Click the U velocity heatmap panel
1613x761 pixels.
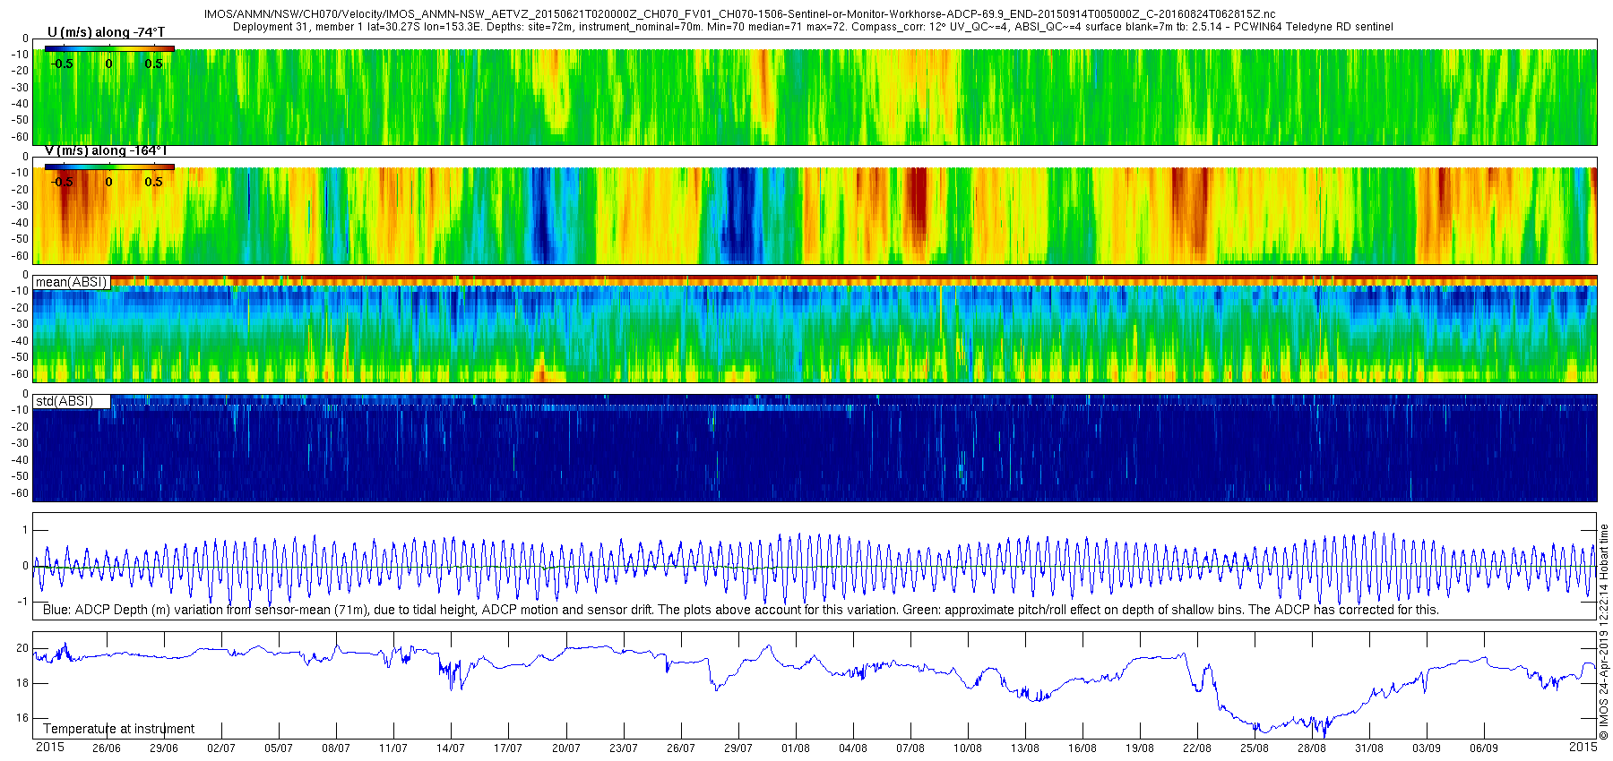815,92
